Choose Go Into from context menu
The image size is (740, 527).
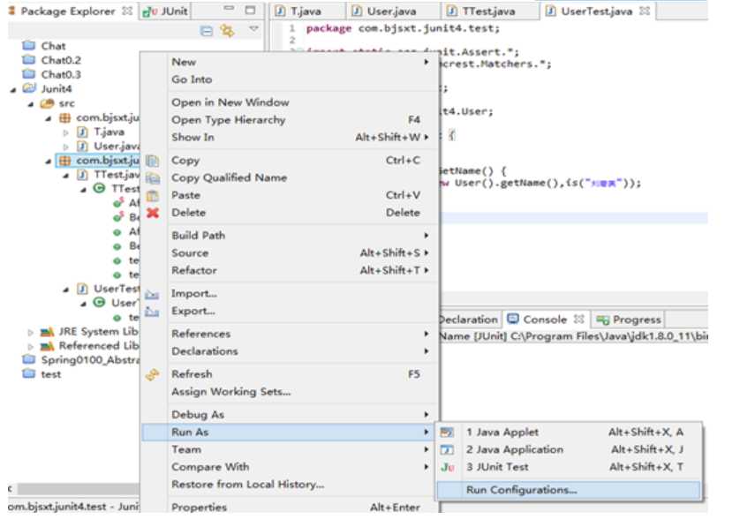click(x=290, y=79)
